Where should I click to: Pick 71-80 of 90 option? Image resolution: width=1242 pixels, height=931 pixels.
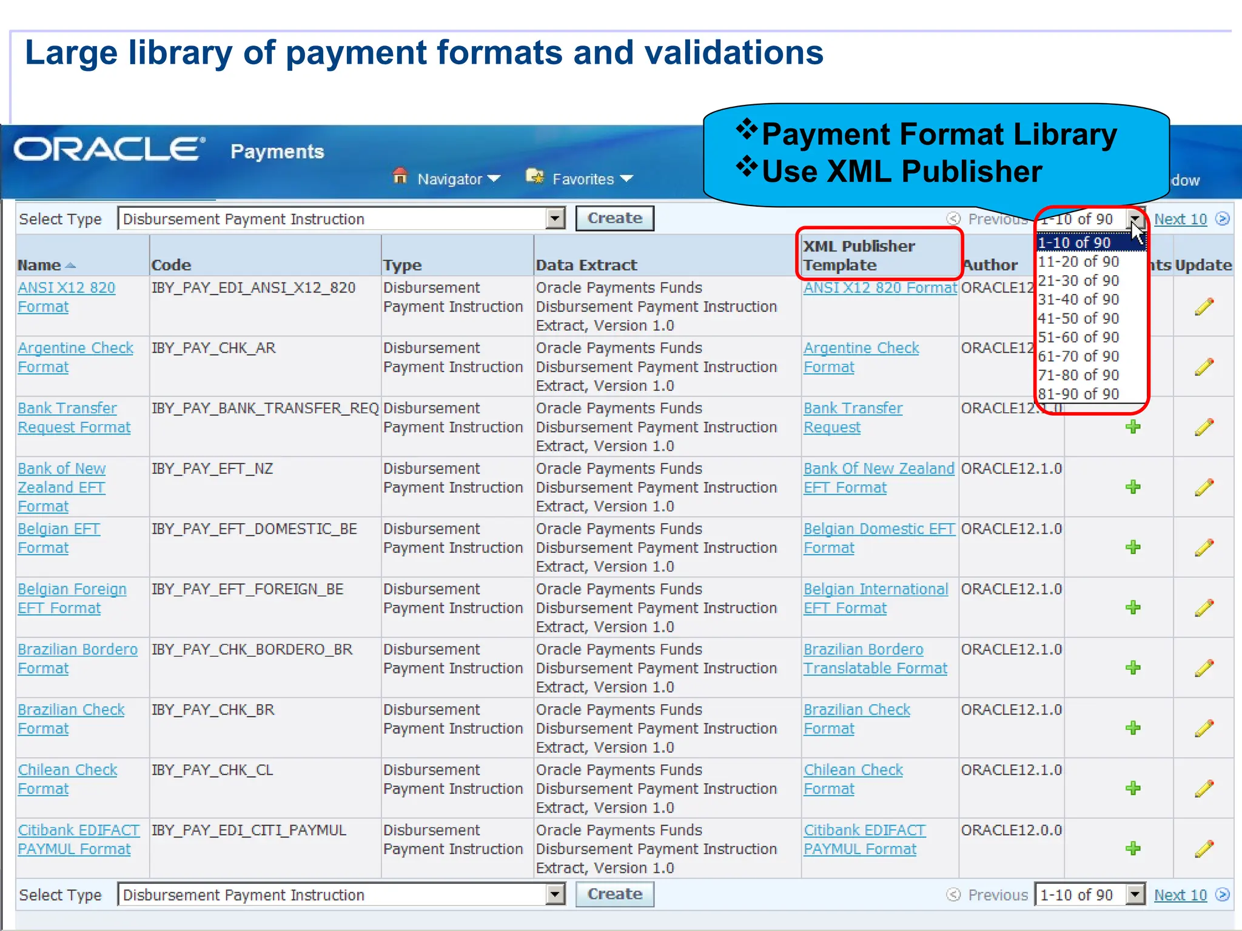[x=1090, y=375]
